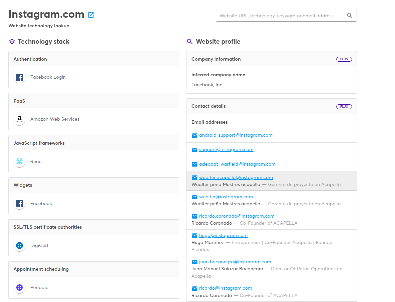395x302 pixels.
Task: Click envelope icon beside support@instagram.com
Action: [194, 150]
